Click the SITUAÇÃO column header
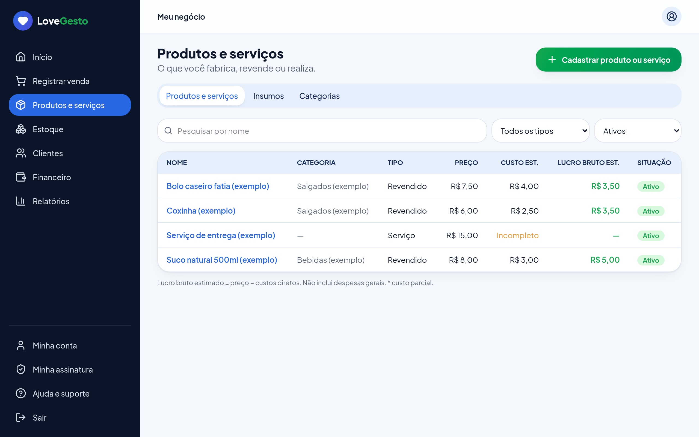The image size is (699, 437). (654, 163)
